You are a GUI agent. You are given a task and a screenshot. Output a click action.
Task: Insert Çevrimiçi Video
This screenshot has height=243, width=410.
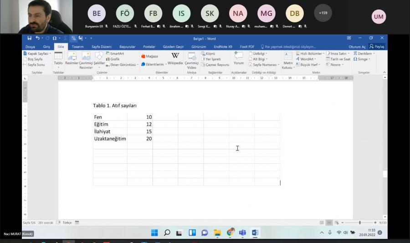point(192,59)
